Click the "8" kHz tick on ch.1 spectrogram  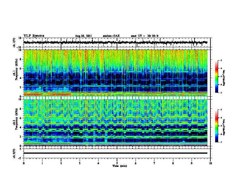tap(21, 59)
